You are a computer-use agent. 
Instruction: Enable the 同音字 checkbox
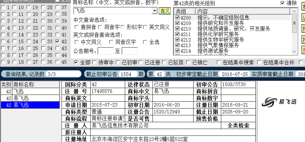point(100,27)
